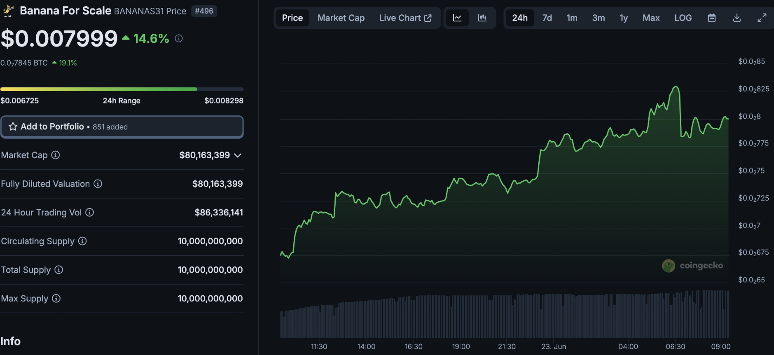The width and height of the screenshot is (774, 355).
Task: Open Live Chart in new window
Action: click(405, 18)
